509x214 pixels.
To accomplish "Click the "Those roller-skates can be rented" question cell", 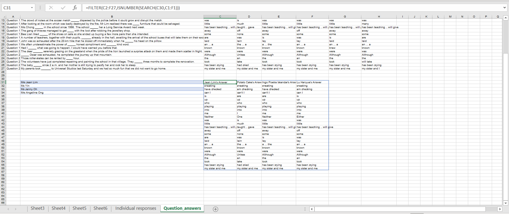I will click(112, 58).
